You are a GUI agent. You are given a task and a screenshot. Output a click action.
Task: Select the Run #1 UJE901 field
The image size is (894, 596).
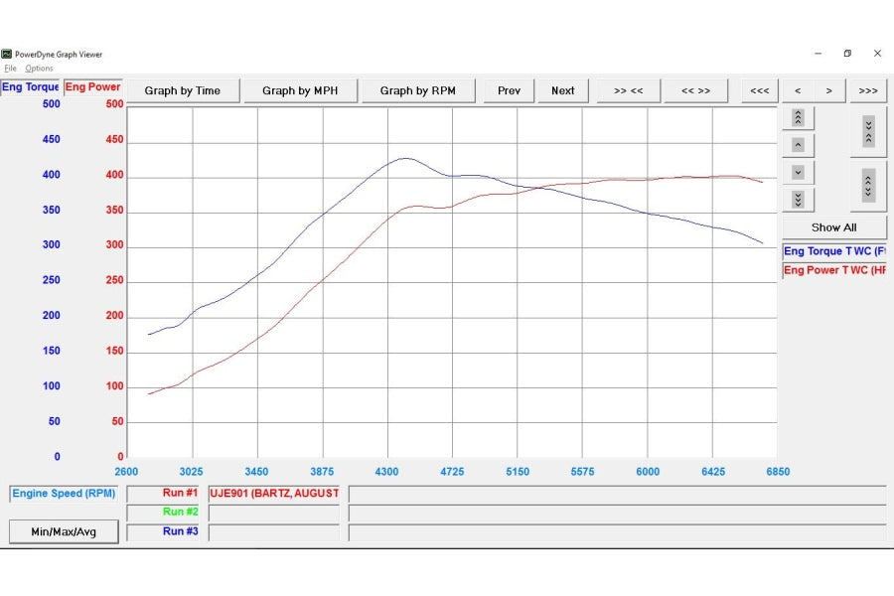click(x=273, y=494)
